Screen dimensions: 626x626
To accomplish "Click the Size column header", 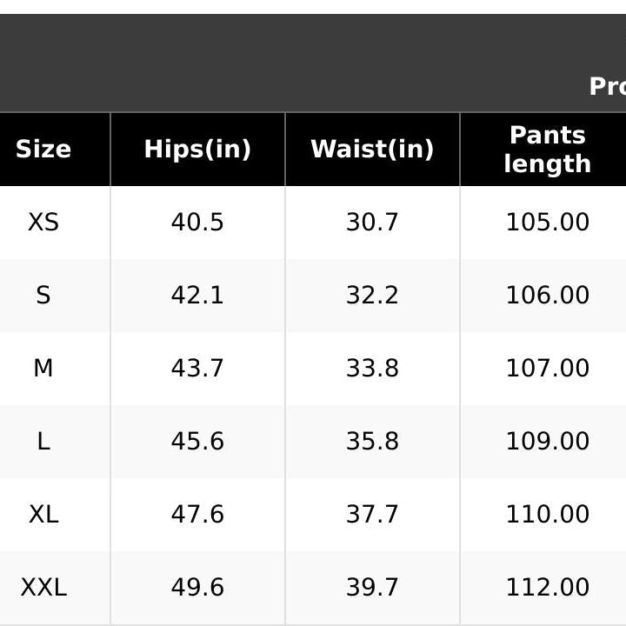I will click(x=43, y=150).
